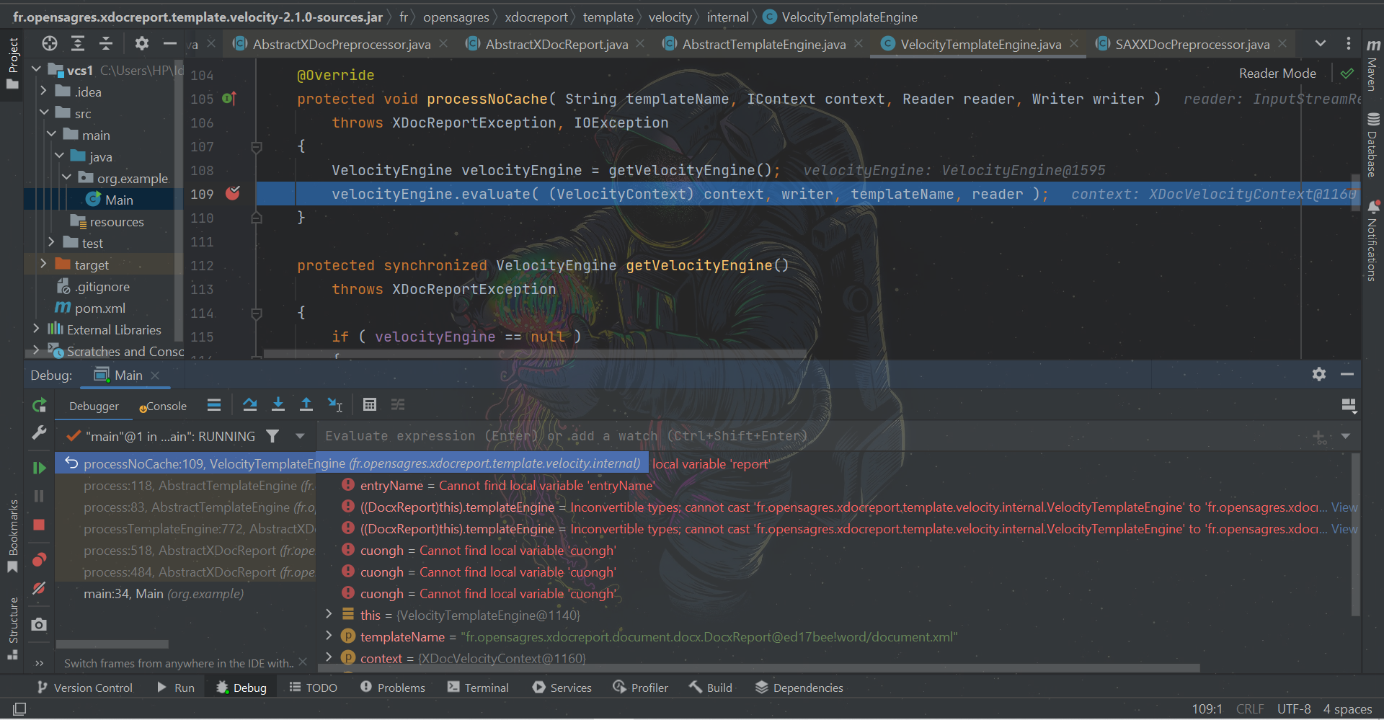
Task: Click tool windows quick-access icon in status bar
Action: pyautogui.click(x=19, y=709)
